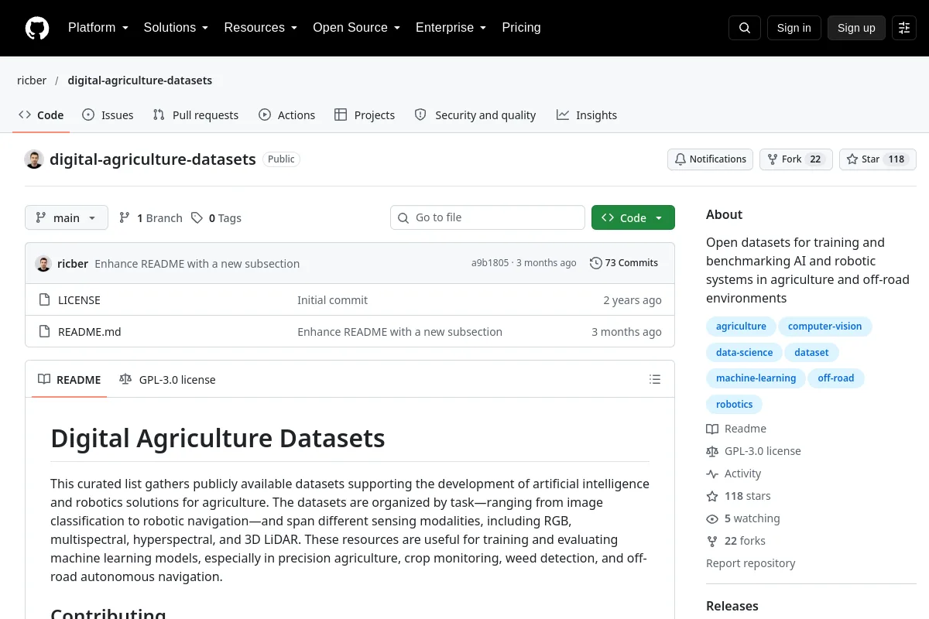Open the ricber owner link in breadcrumb
The width and height of the screenshot is (929, 619).
tap(32, 80)
